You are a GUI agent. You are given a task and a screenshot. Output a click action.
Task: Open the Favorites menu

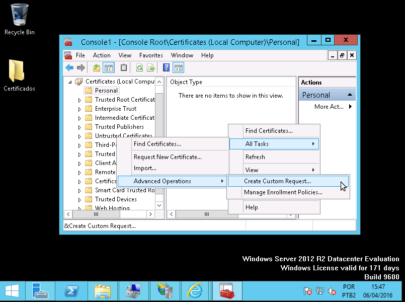pyautogui.click(x=151, y=55)
